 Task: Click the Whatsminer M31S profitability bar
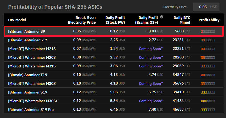208,66
